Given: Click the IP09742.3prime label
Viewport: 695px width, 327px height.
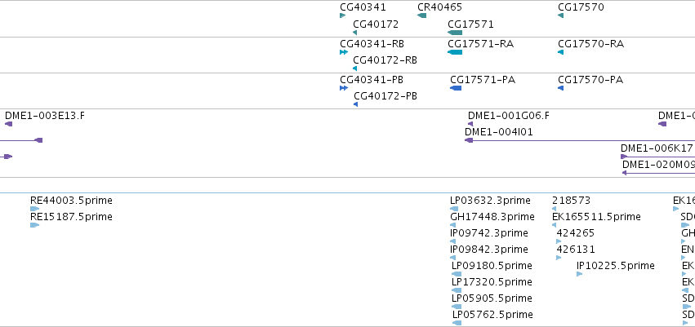Looking at the screenshot, I should pyautogui.click(x=489, y=233).
